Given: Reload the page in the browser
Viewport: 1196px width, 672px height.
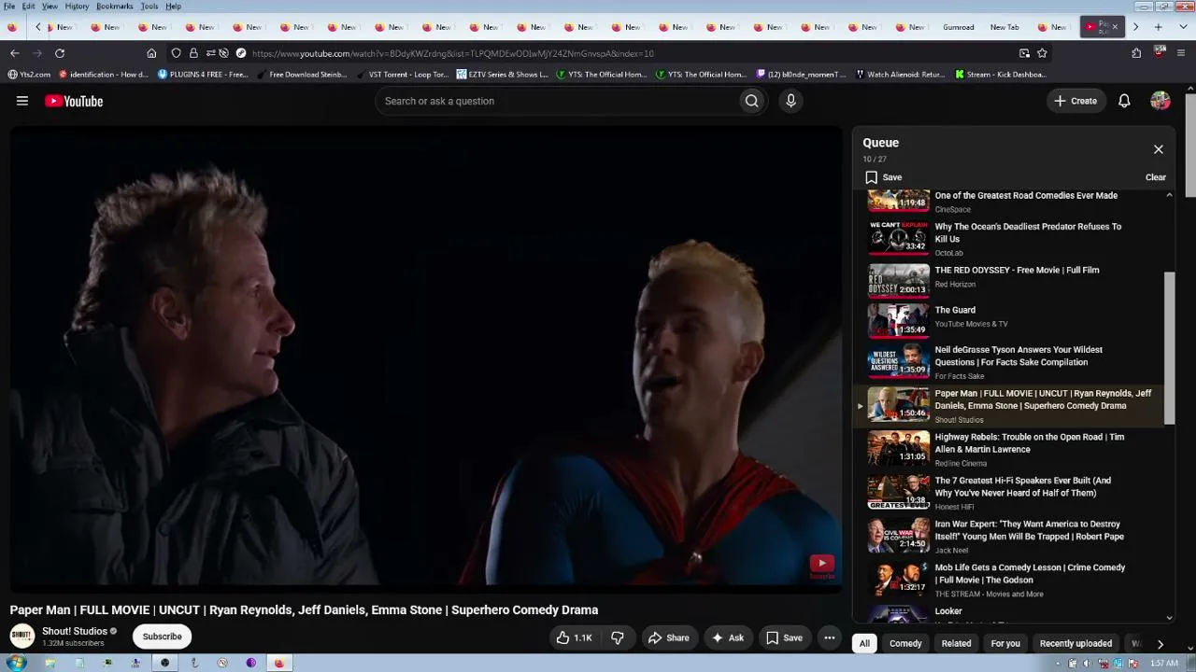Looking at the screenshot, I should [60, 53].
